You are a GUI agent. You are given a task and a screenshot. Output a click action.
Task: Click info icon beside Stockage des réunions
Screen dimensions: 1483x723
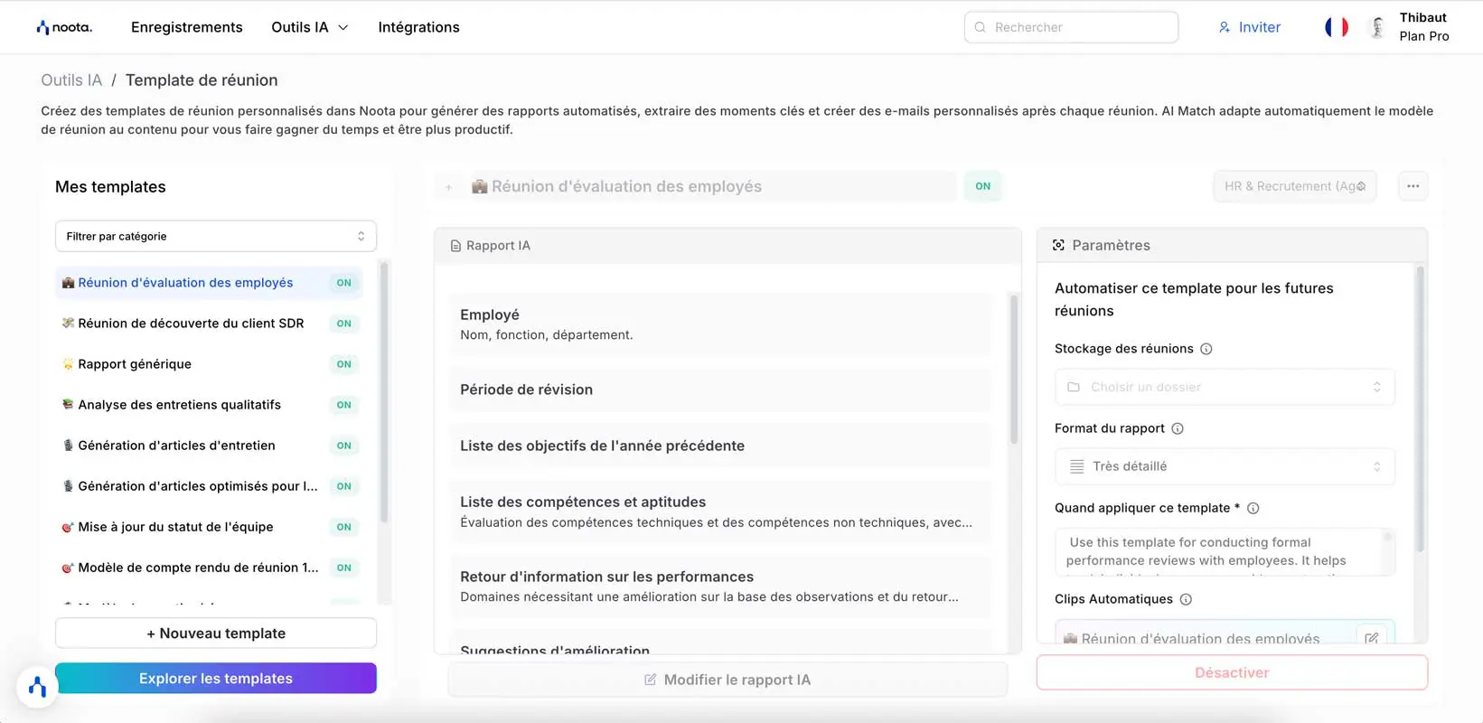pyautogui.click(x=1206, y=349)
